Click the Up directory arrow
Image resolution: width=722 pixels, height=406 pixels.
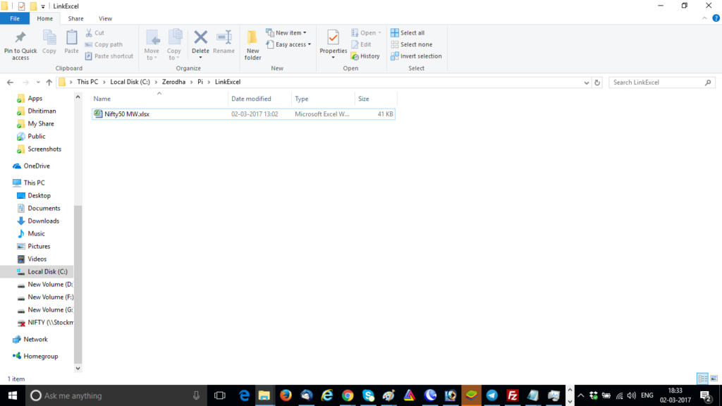pos(49,82)
